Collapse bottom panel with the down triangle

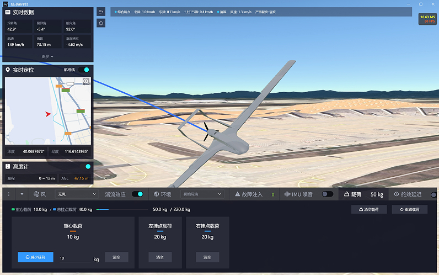[22, 194]
